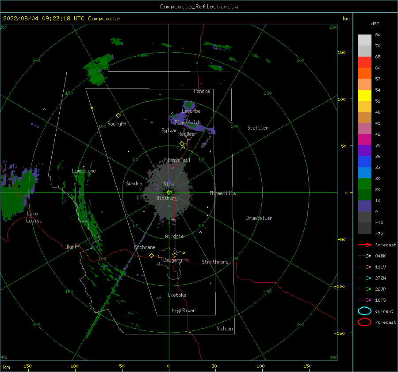Click the 18TS legend label
Viewport: 398px width, 372px height.
(380, 300)
